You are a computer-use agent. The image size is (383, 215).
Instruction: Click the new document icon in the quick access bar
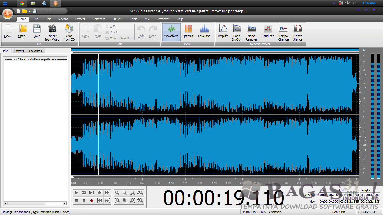click(19, 11)
